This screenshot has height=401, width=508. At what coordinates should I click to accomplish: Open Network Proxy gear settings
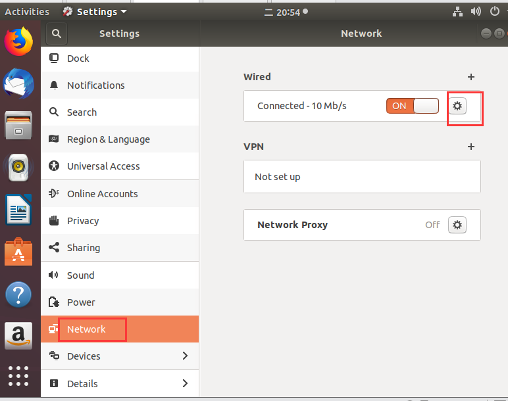coord(457,225)
